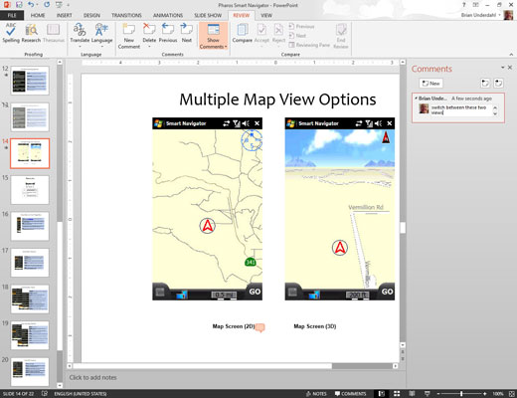Toggle Comments pane from status bar
Viewport: 517px width, 398px height.
click(x=350, y=394)
